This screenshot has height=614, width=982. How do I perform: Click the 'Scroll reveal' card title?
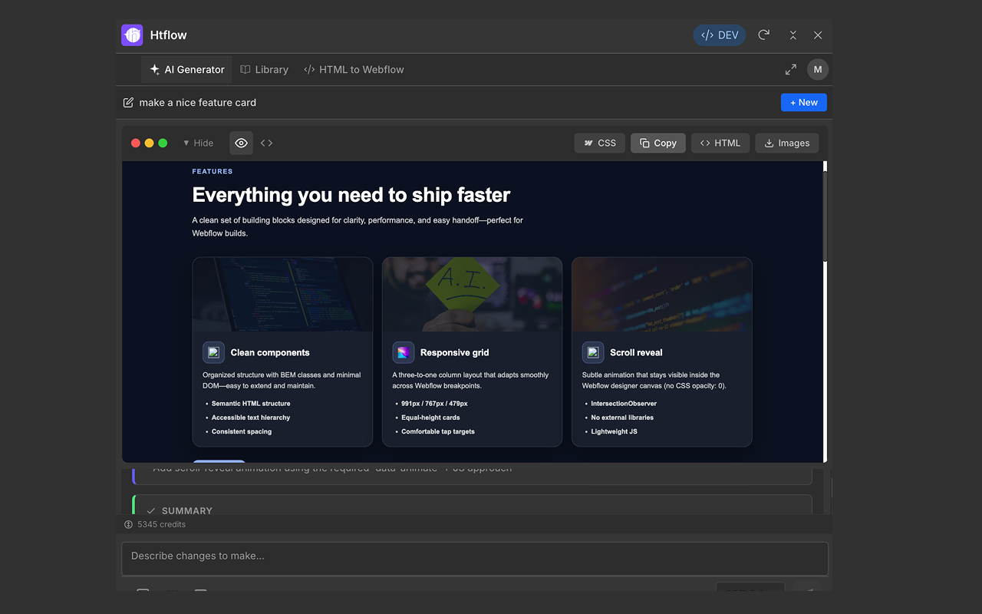pos(636,352)
